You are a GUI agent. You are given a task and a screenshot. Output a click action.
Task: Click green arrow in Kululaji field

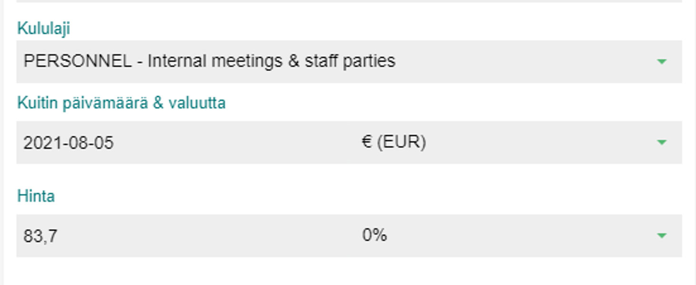[x=661, y=62]
